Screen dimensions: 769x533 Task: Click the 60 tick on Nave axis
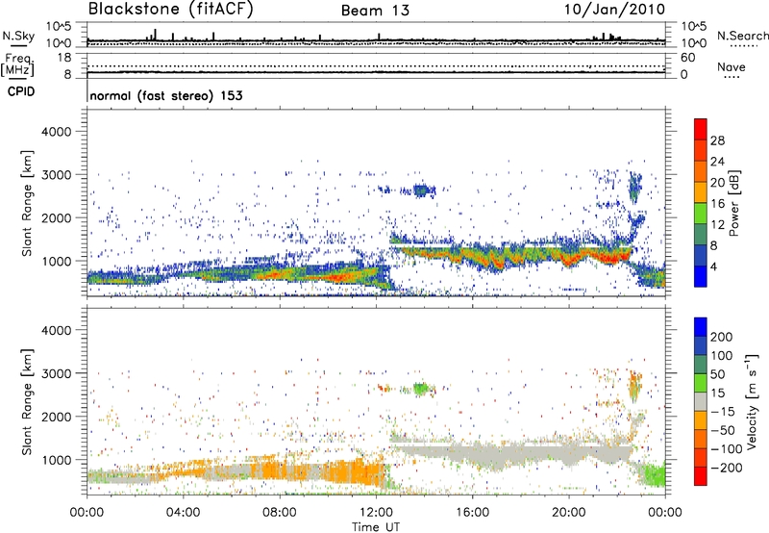pyautogui.click(x=688, y=58)
